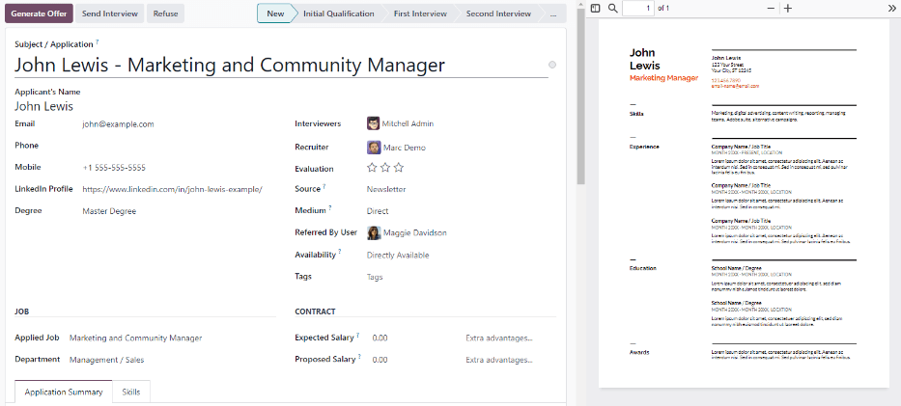
Task: Toggle the kanban state circle indicator
Action: 551,65
